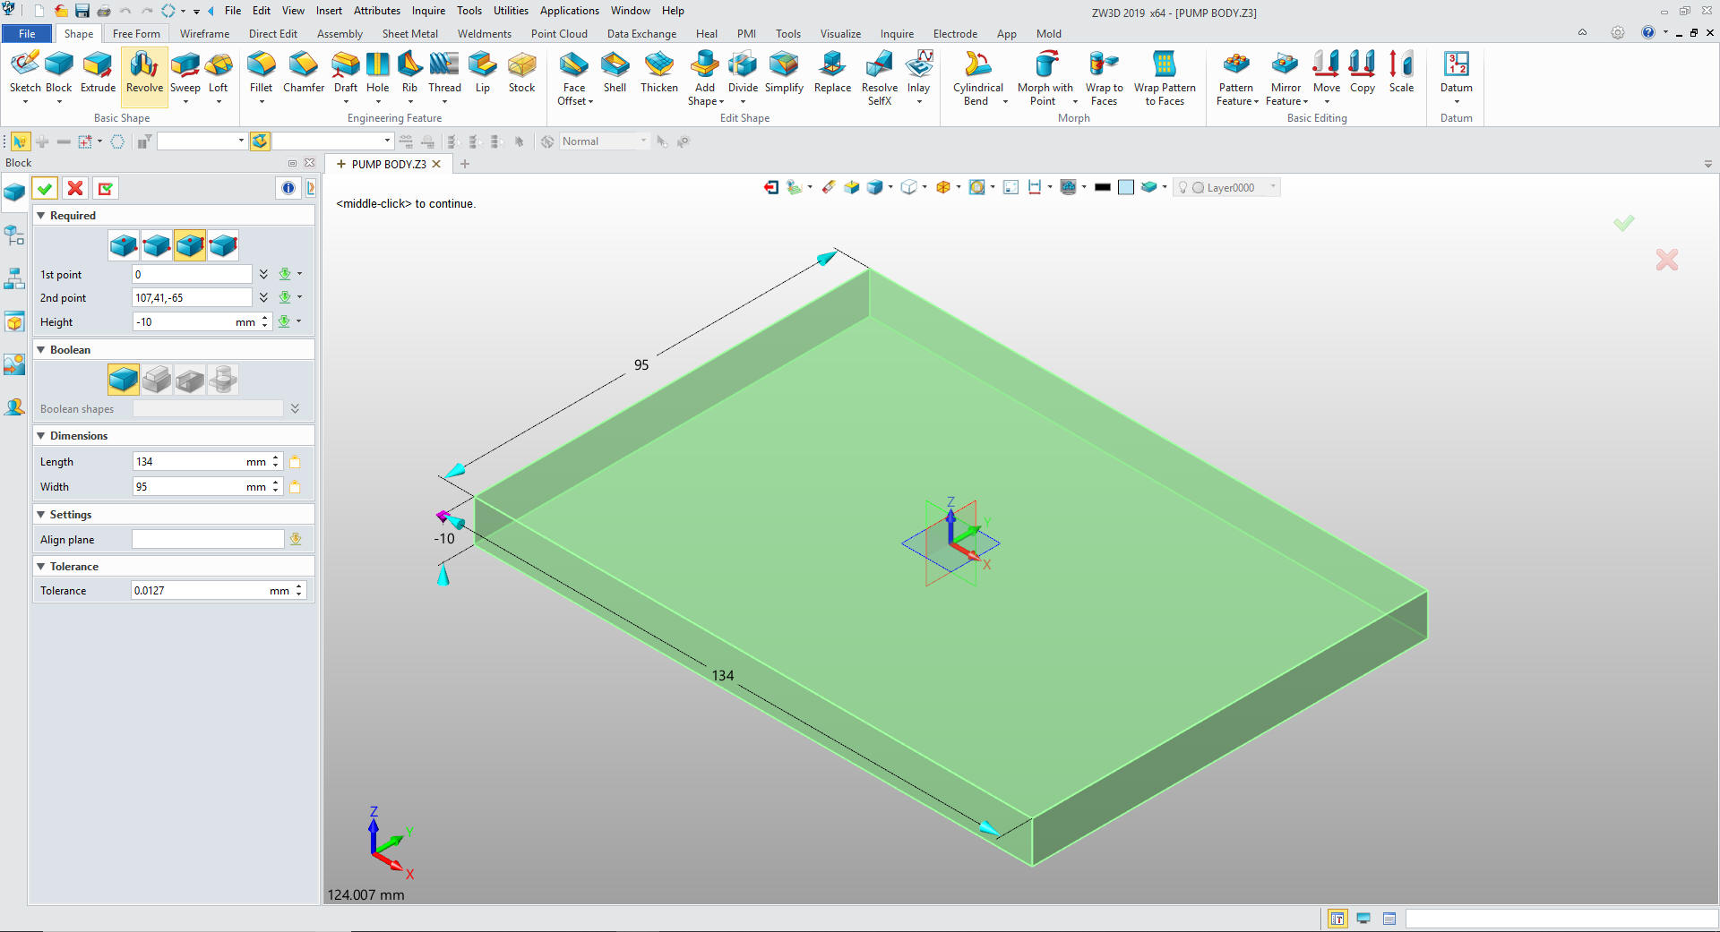Open the Sheet Metal ribbon tab
This screenshot has width=1720, height=932.
410,33
